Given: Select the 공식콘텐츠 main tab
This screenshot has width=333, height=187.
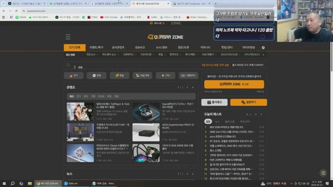Looking at the screenshot, I should click(x=118, y=48).
